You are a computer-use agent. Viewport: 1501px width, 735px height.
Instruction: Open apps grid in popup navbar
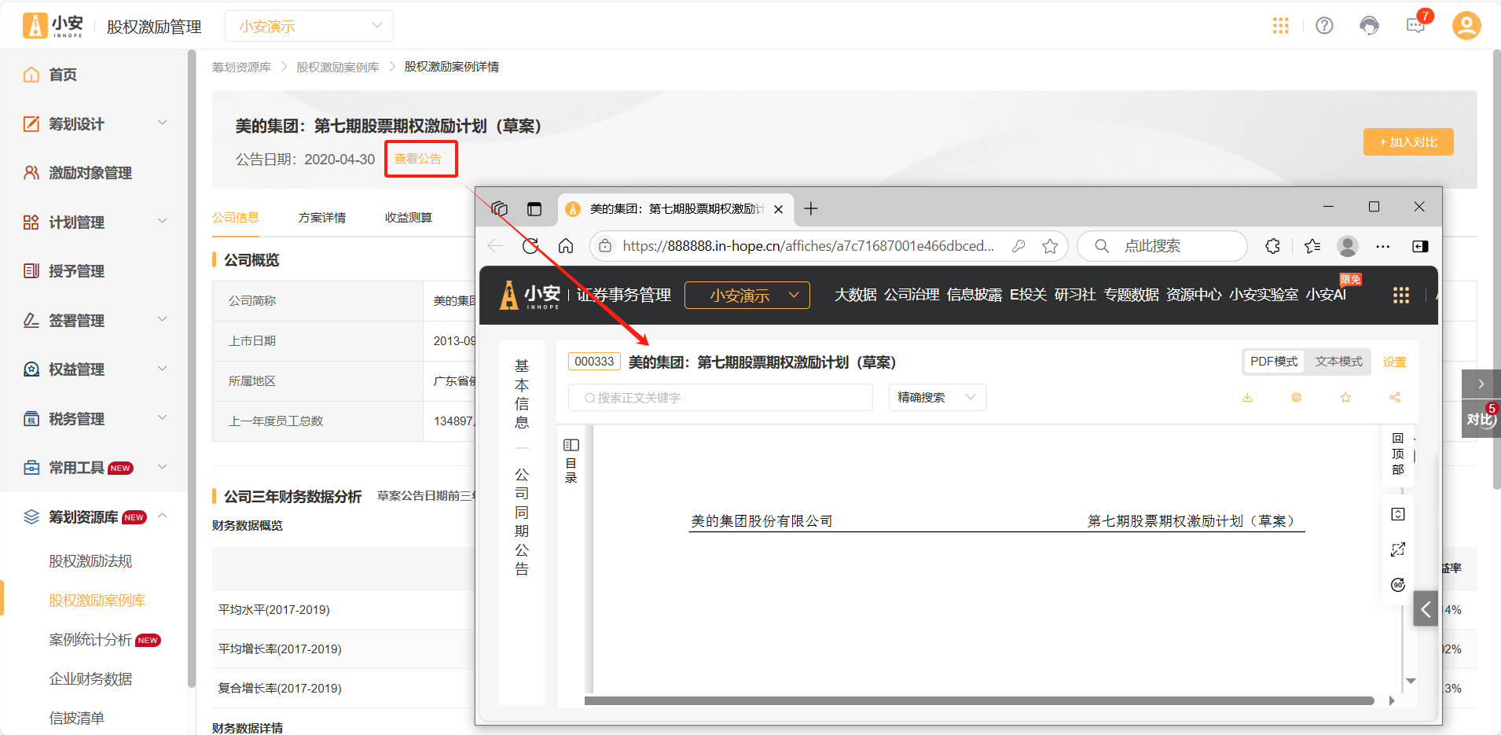point(1401,295)
